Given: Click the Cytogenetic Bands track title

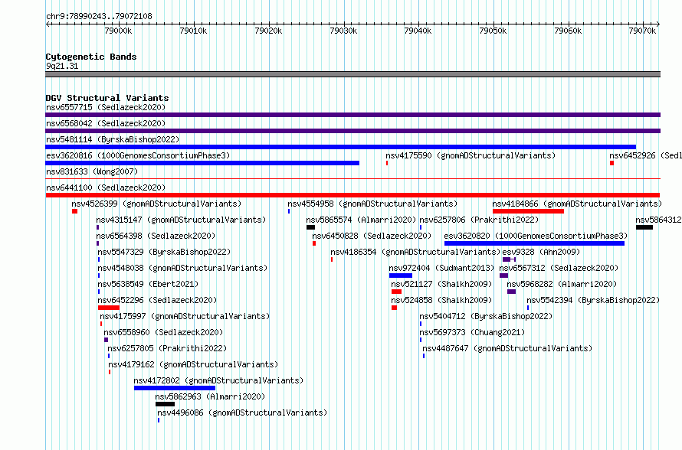Looking at the screenshot, I should (91, 57).
